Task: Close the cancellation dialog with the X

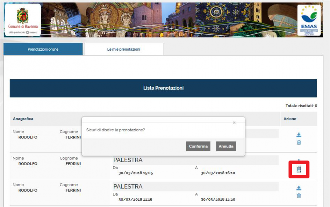Action: coord(234,123)
